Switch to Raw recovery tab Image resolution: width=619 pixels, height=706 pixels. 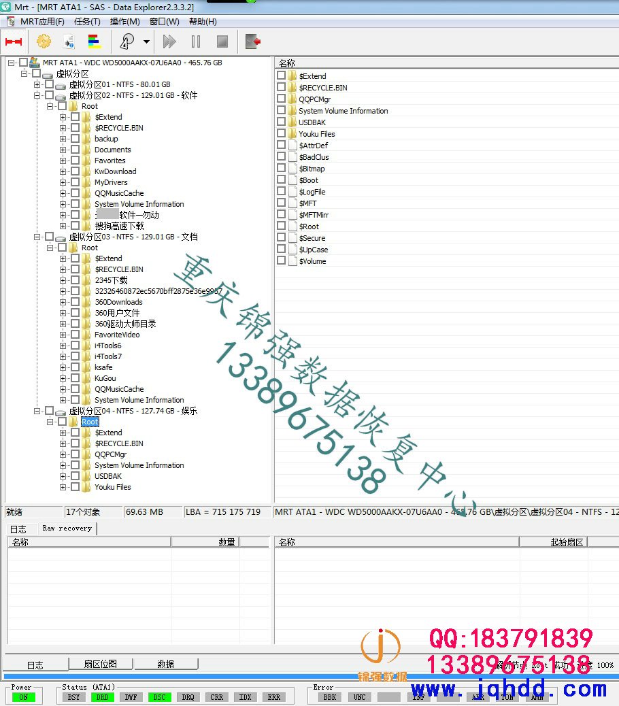point(67,528)
